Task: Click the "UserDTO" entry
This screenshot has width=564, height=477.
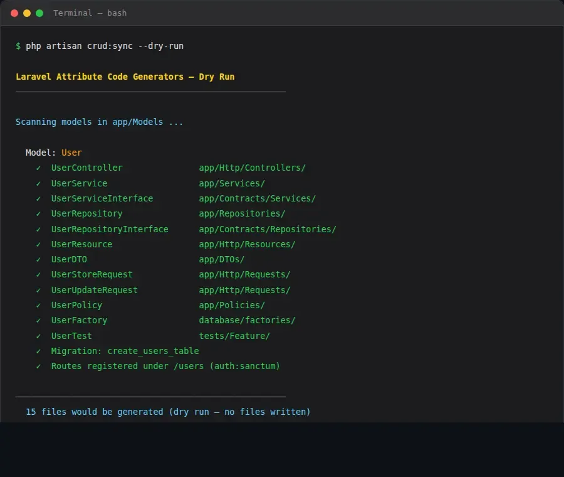Action: pos(69,259)
